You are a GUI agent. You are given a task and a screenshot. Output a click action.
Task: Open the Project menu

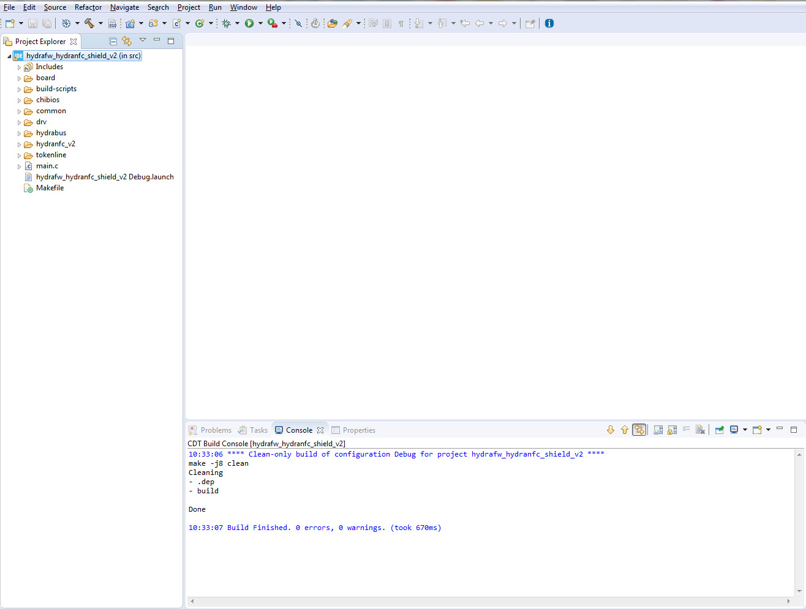click(188, 7)
